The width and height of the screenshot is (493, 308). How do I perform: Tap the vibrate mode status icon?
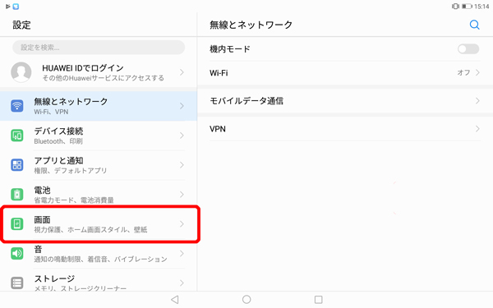point(455,7)
